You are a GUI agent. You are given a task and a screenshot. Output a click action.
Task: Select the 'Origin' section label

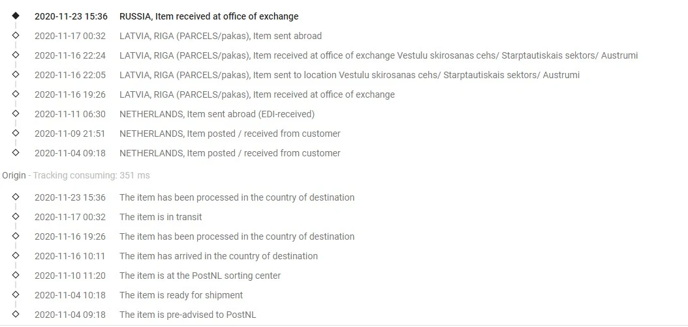click(x=14, y=175)
